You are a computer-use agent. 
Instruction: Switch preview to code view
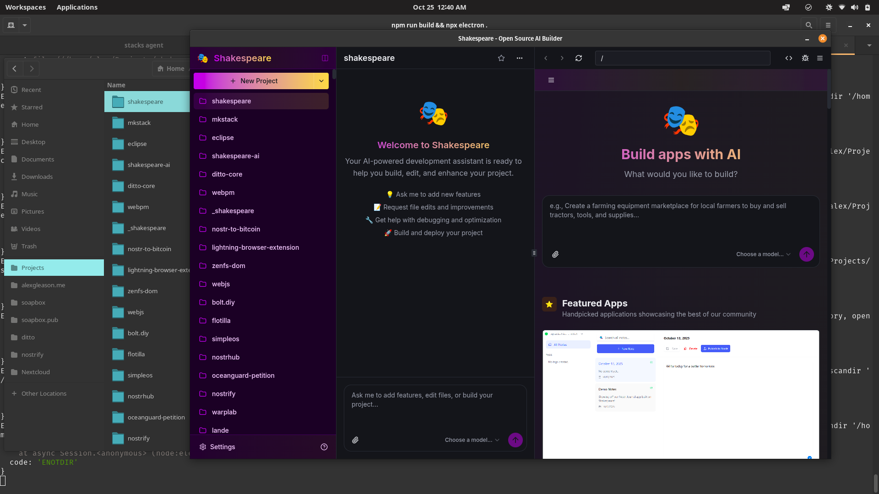coord(789,58)
